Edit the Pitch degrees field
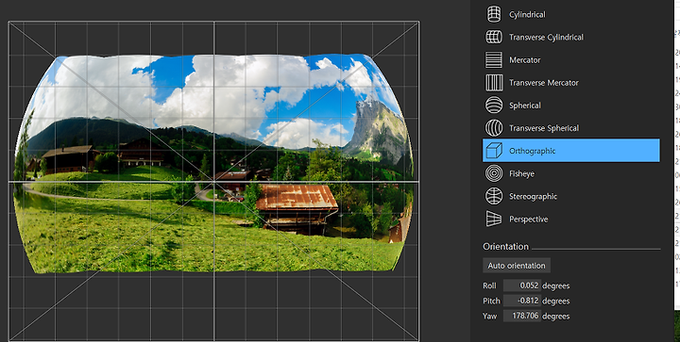 pos(521,301)
